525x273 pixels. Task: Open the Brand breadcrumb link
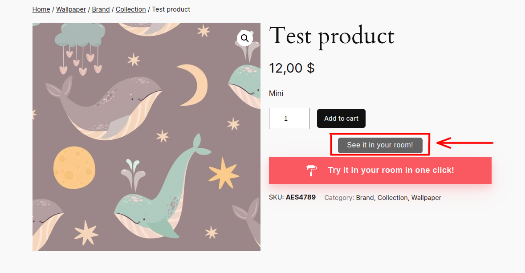101,9
